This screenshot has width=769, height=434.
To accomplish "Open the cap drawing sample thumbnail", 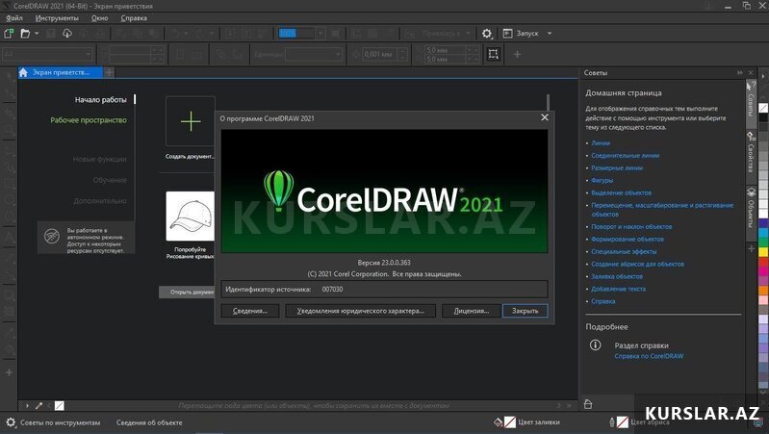I will coord(191,217).
